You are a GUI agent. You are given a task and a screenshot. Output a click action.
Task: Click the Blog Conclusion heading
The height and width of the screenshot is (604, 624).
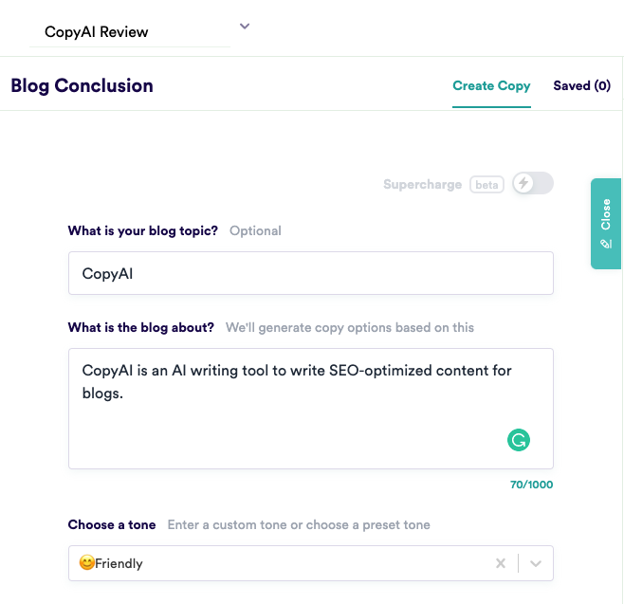[x=82, y=85]
